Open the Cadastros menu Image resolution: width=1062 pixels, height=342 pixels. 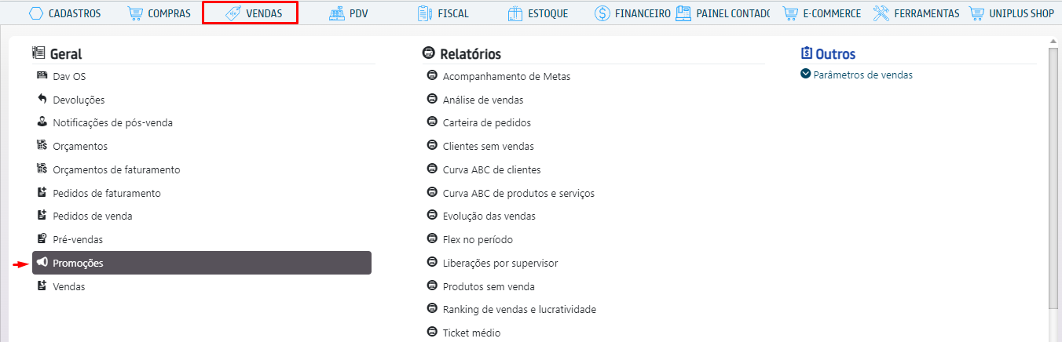coord(65,13)
